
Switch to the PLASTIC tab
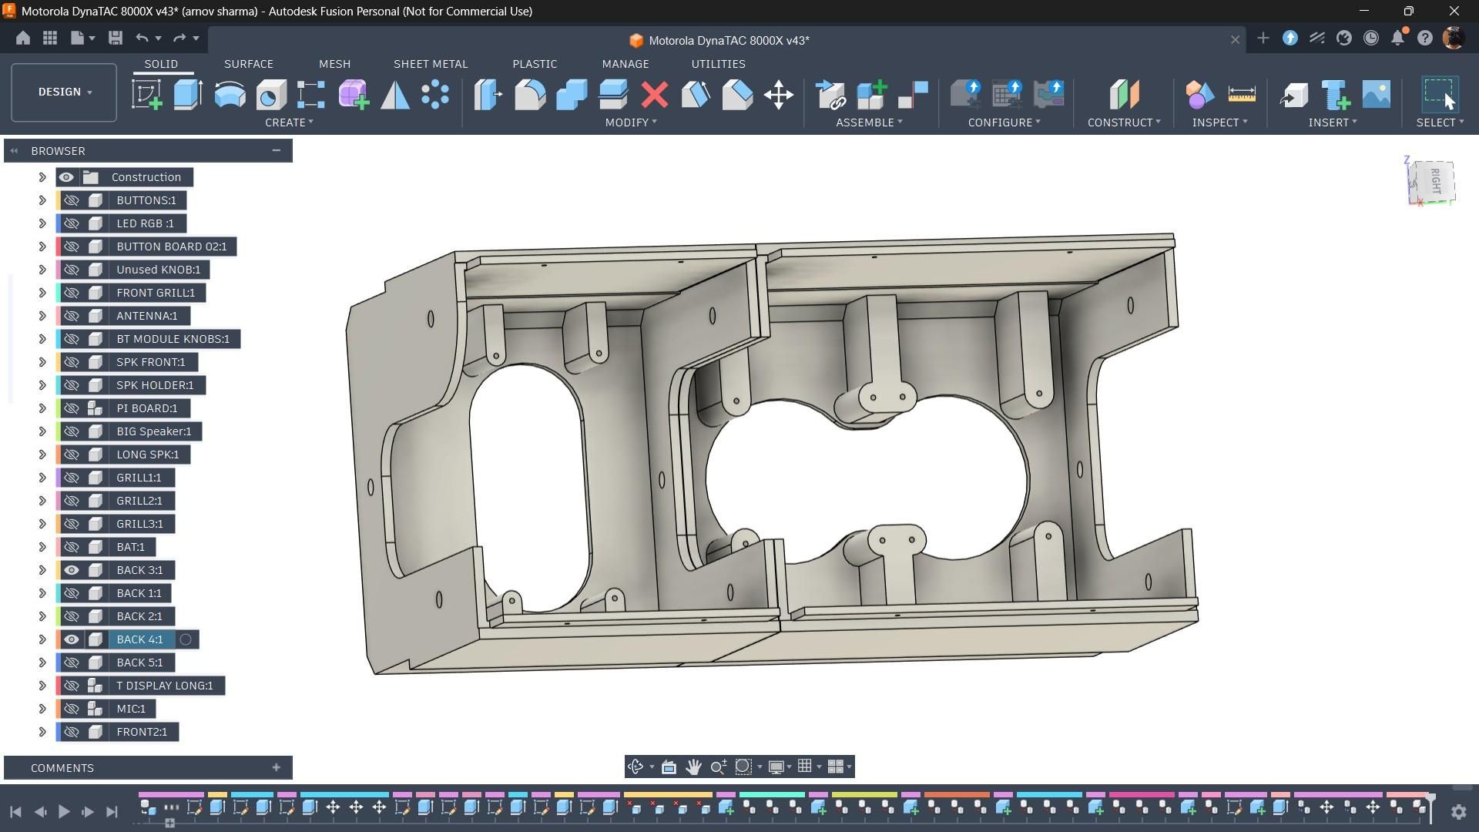(535, 64)
